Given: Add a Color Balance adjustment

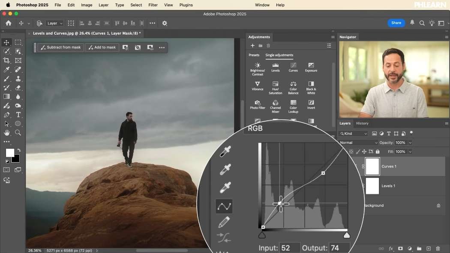Looking at the screenshot, I should [x=293, y=87].
